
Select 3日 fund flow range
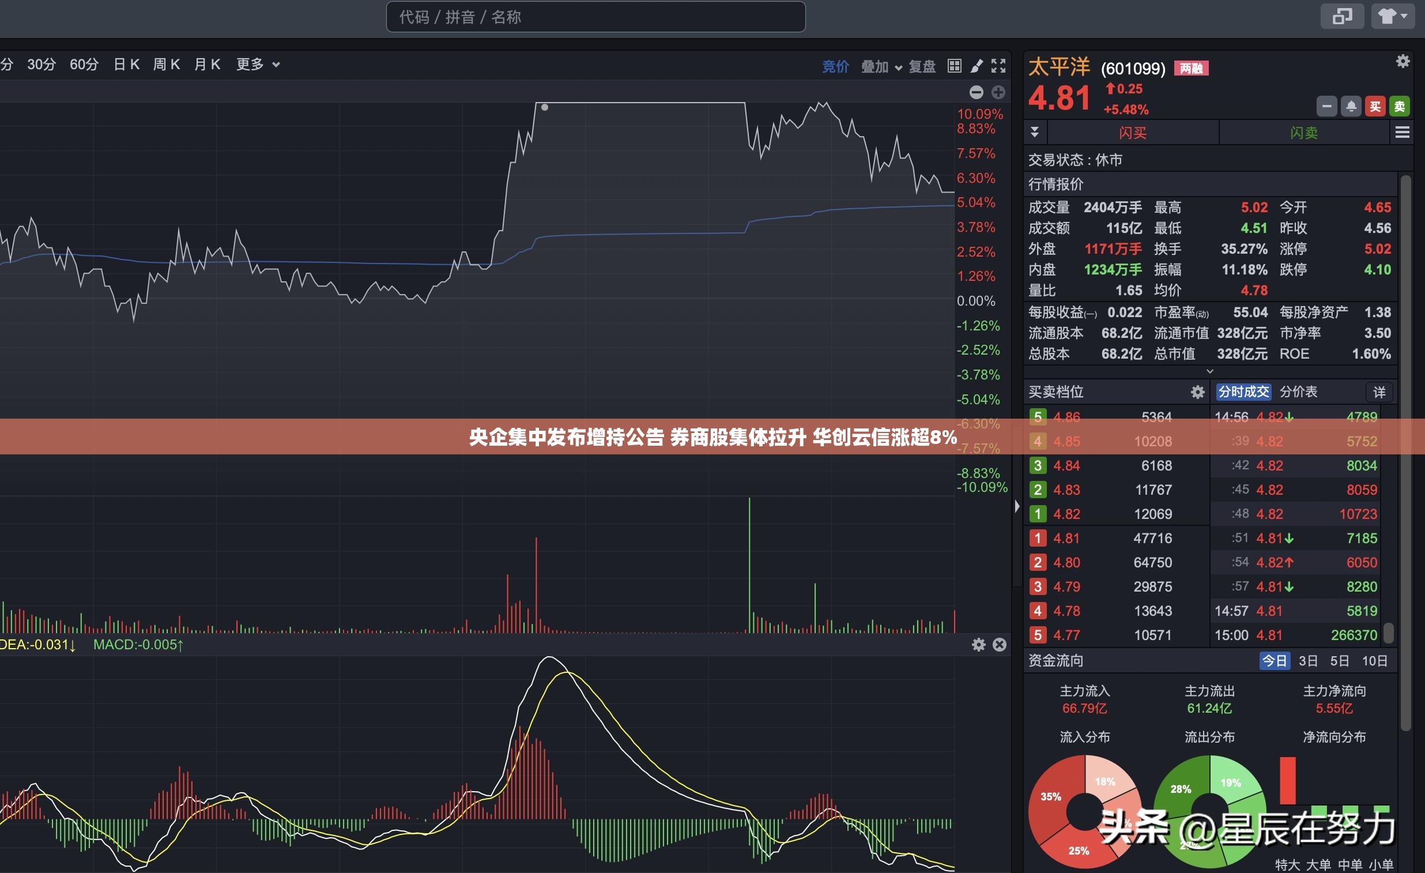pyautogui.click(x=1308, y=661)
